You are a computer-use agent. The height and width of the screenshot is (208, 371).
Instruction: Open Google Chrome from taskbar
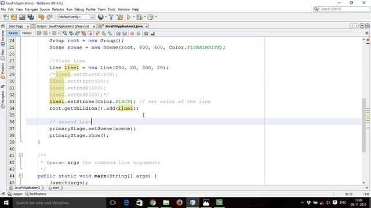[x=153, y=203]
